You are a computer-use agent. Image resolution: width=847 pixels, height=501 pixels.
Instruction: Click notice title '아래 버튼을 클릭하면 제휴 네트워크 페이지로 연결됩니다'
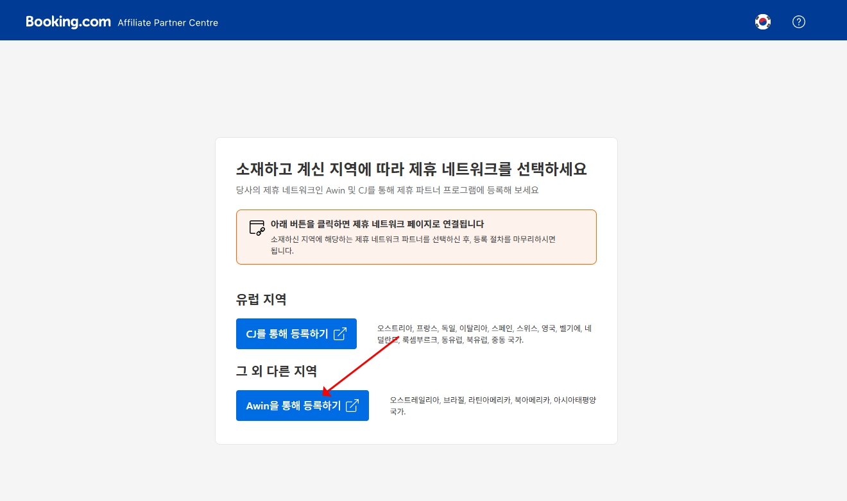click(377, 224)
